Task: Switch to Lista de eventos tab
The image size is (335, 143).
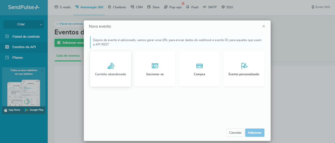Action: (68, 56)
